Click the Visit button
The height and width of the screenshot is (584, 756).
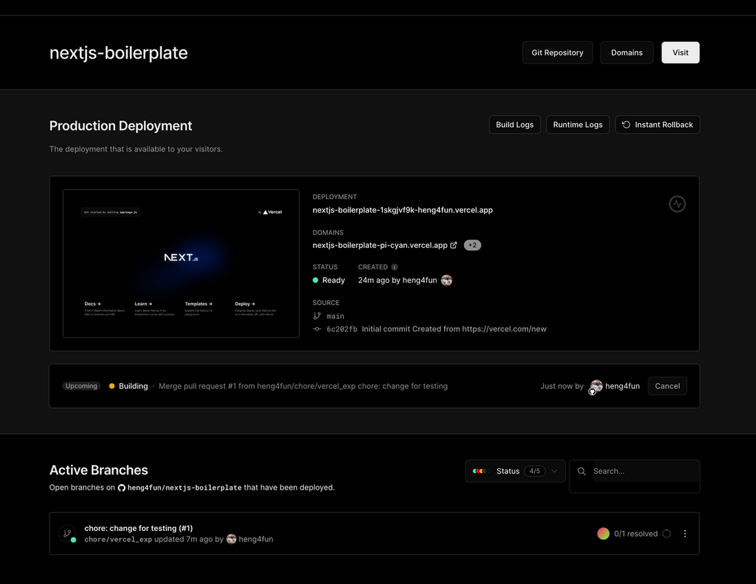pyautogui.click(x=680, y=52)
